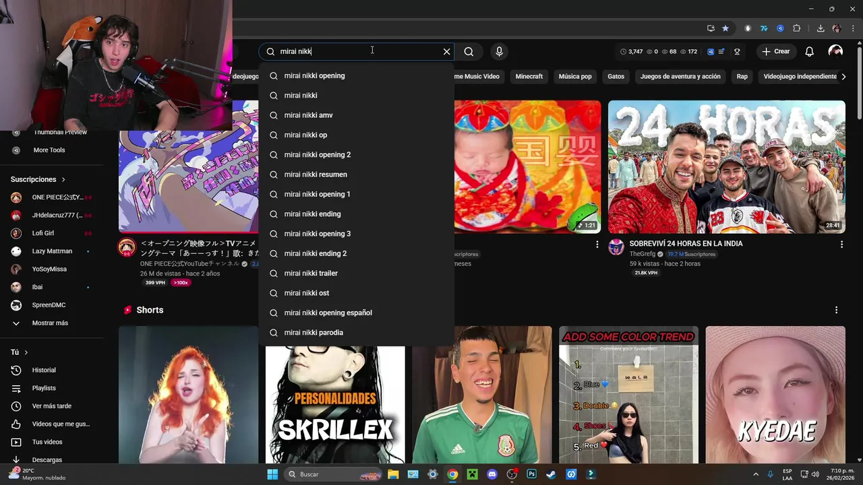Install page as app via address bar icon
The width and height of the screenshot is (863, 485).
pyautogui.click(x=711, y=28)
